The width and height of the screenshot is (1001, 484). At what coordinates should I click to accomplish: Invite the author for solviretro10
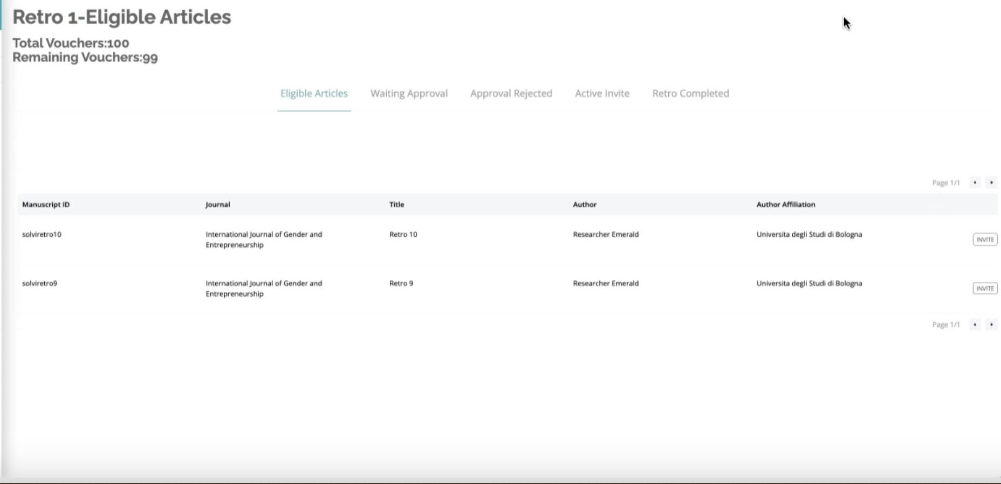[985, 239]
